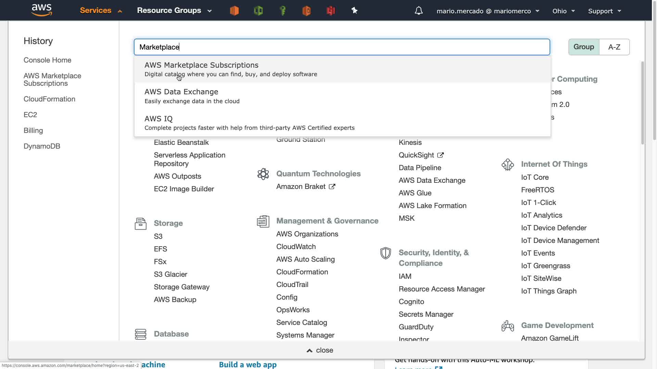Click the green CloudFormation shortcut icon
The height and width of the screenshot is (369, 657).
(x=258, y=11)
